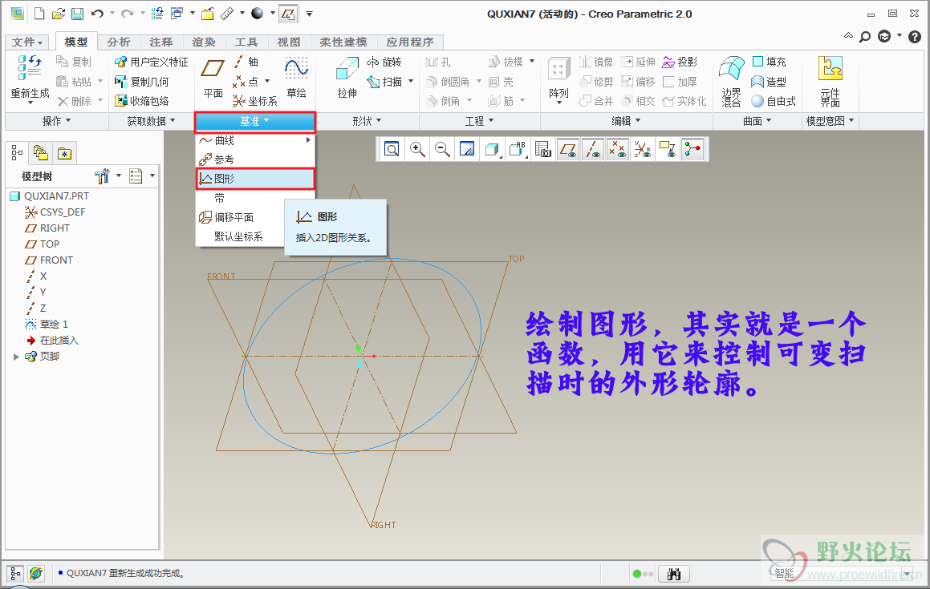Click the 填充 fill tool
The width and height of the screenshot is (930, 589).
(770, 62)
